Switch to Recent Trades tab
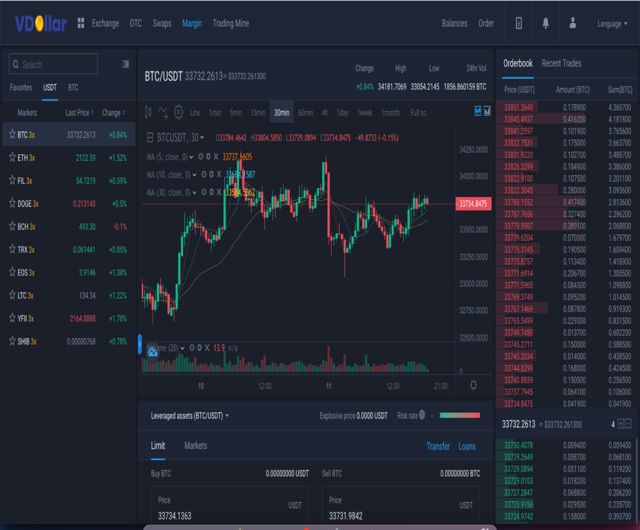This screenshot has width=640, height=530. click(562, 63)
